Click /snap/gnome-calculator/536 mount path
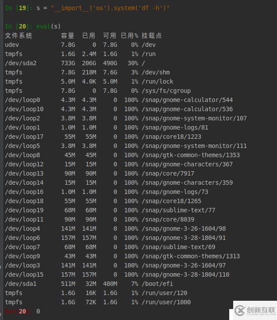 pos(187,109)
